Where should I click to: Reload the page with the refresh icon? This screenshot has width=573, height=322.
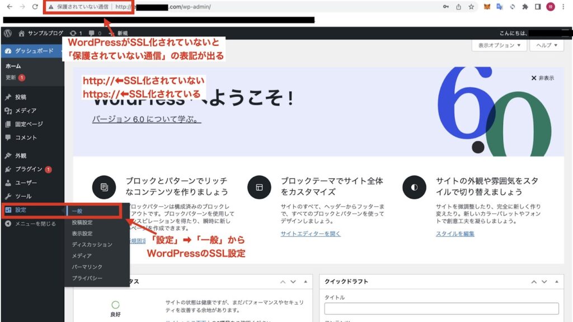35,7
